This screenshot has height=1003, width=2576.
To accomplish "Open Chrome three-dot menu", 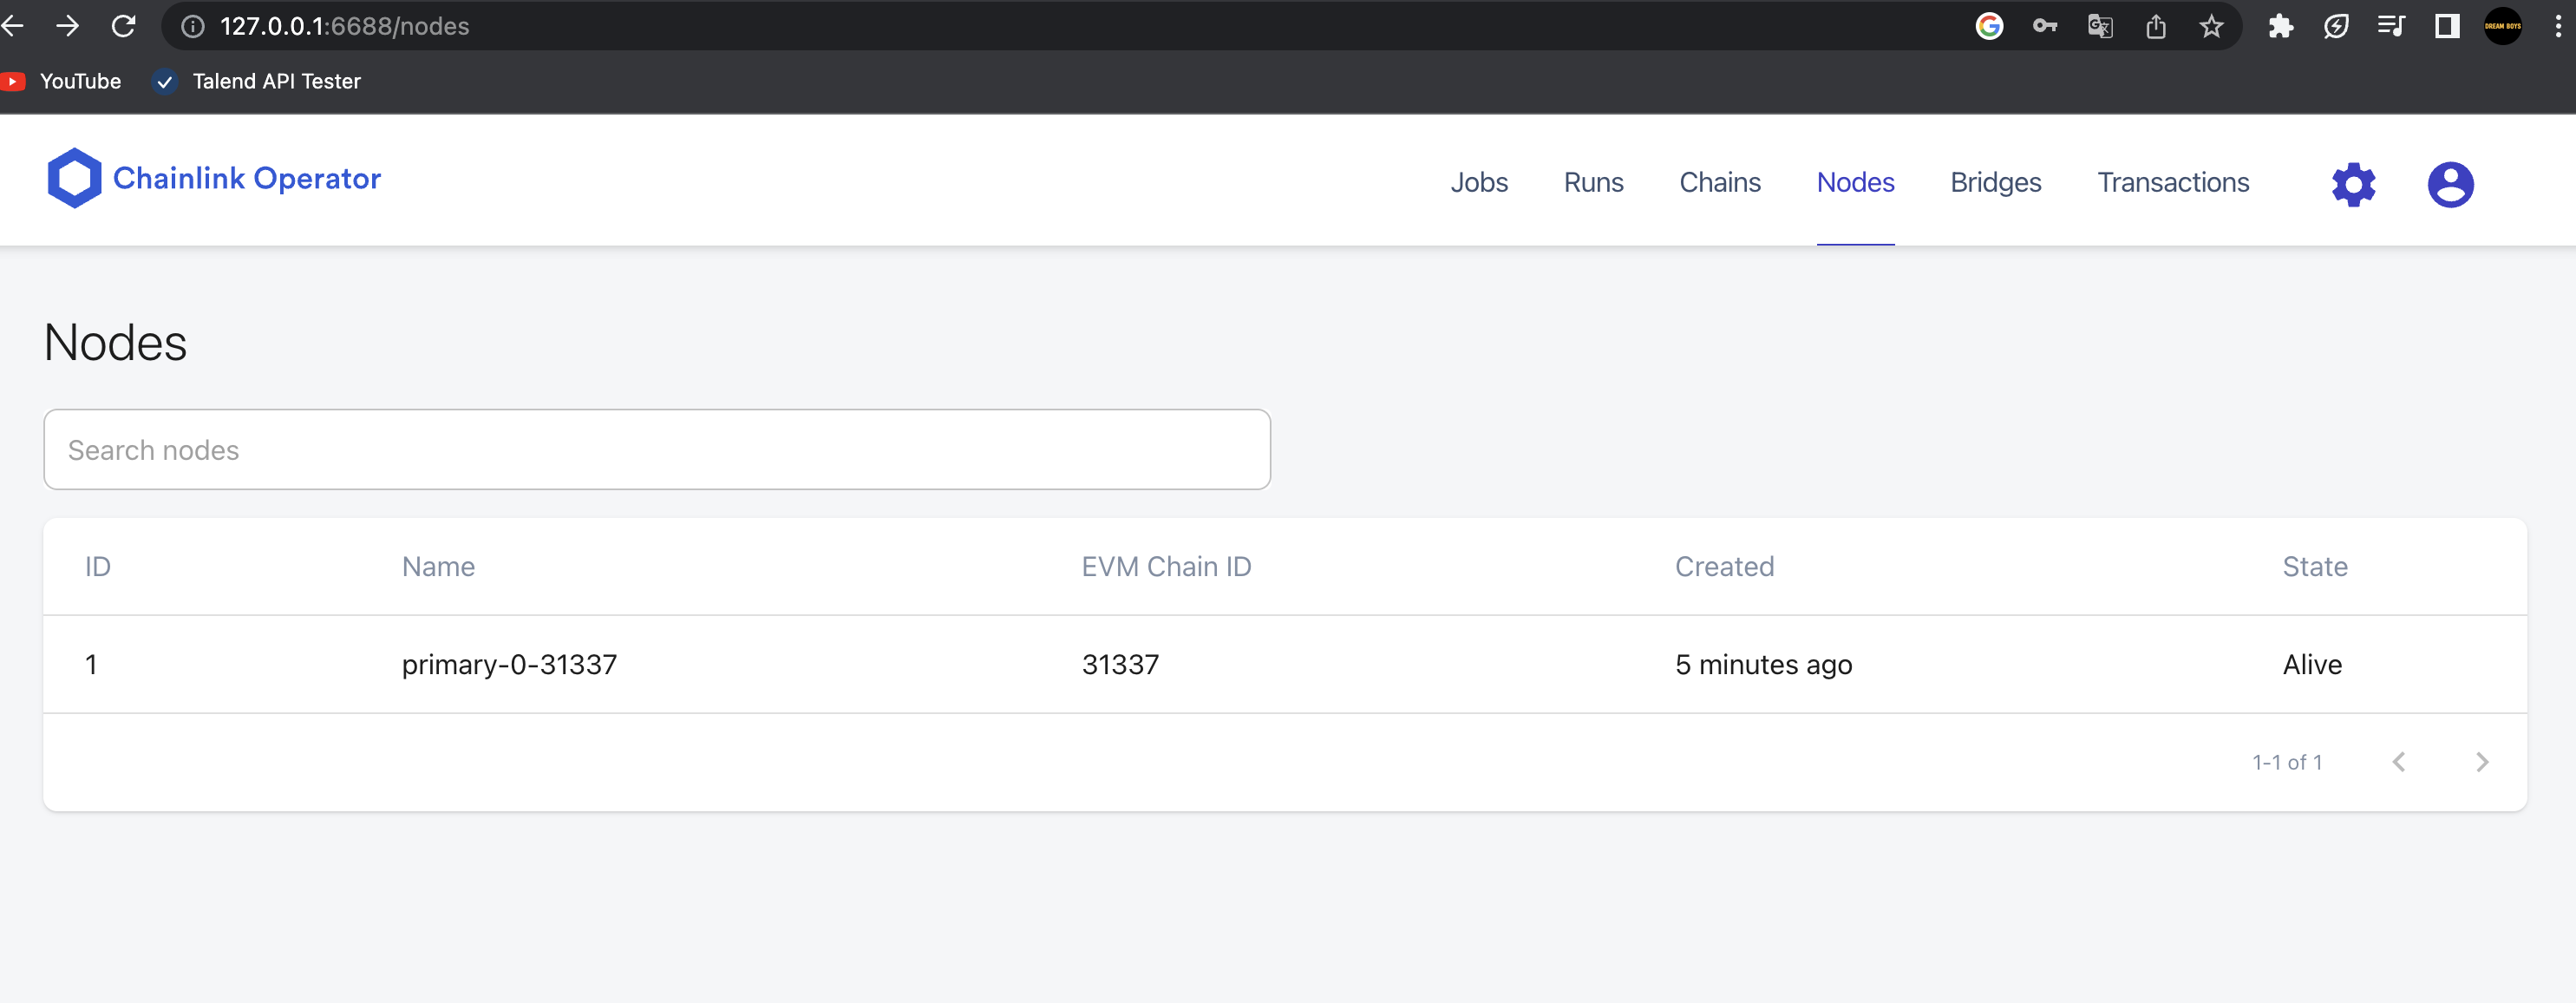I will pos(2558,26).
